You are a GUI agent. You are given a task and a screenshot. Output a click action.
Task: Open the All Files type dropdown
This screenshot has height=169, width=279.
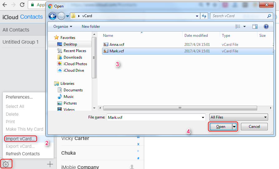pos(238,117)
